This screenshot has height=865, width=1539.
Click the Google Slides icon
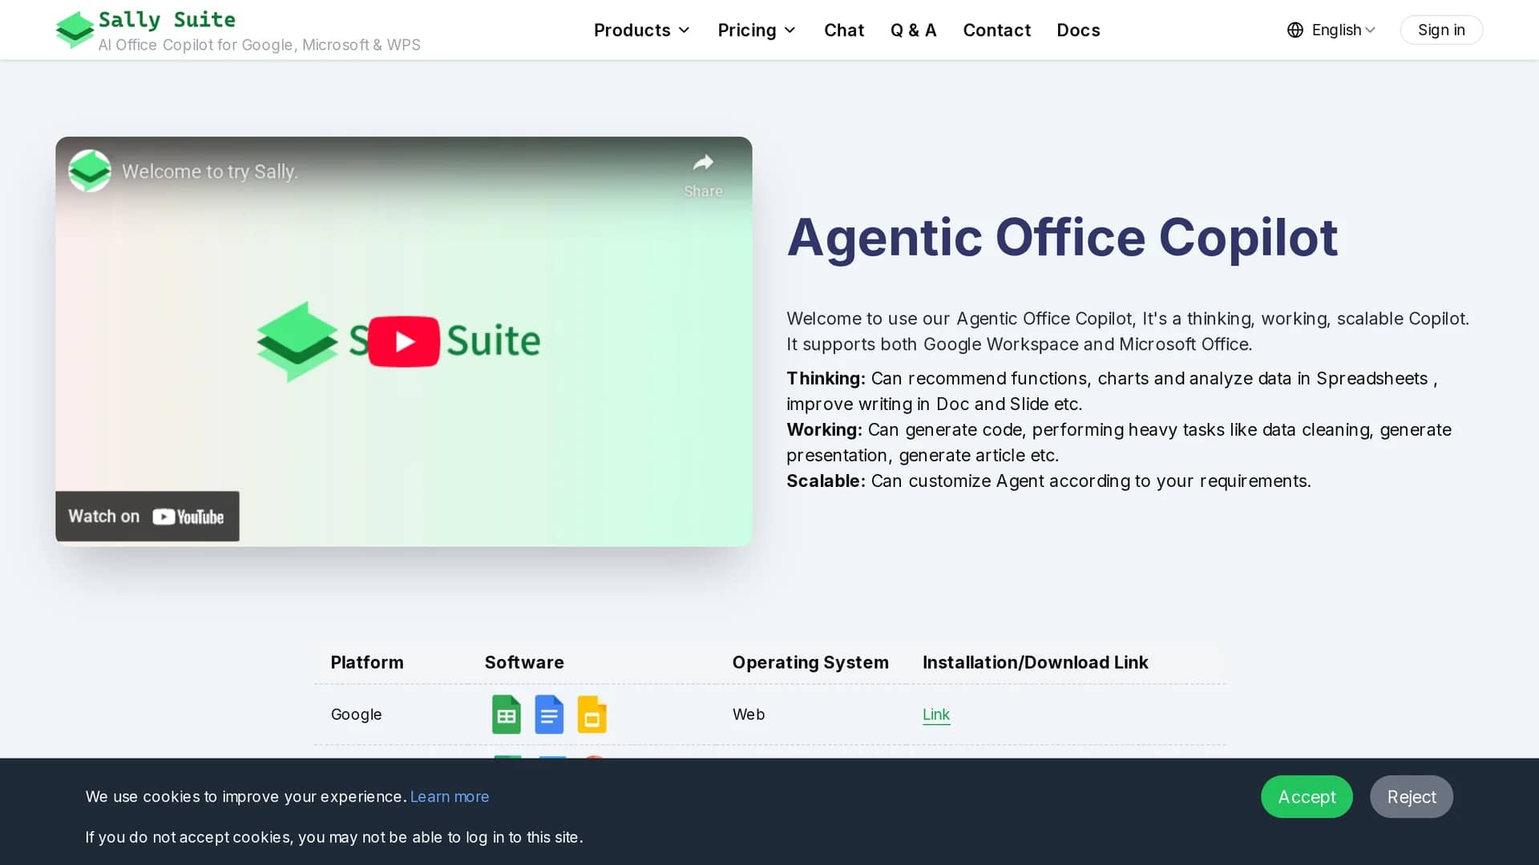[592, 714]
